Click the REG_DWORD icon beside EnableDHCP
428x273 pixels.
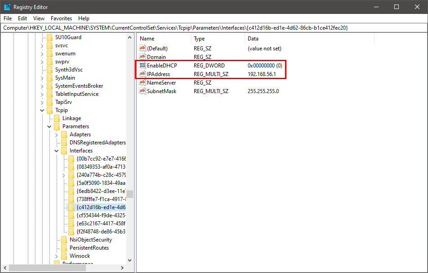[143, 65]
